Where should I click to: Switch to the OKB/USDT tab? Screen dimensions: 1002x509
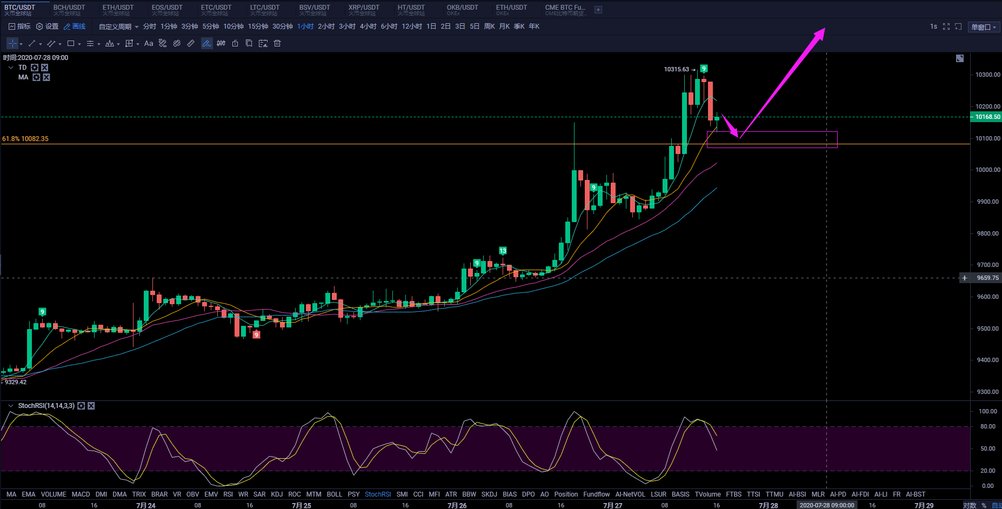[x=462, y=10]
